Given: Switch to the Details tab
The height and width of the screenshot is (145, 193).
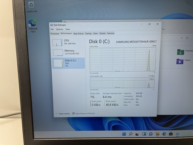Looking at the screenshot, I should click(x=103, y=33).
